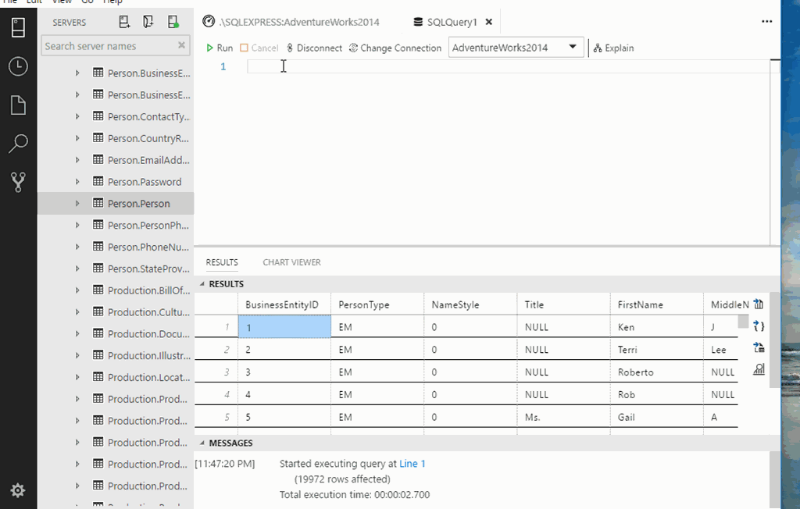The image size is (800, 509).
Task: Open Task History clock icon
Action: [x=19, y=66]
